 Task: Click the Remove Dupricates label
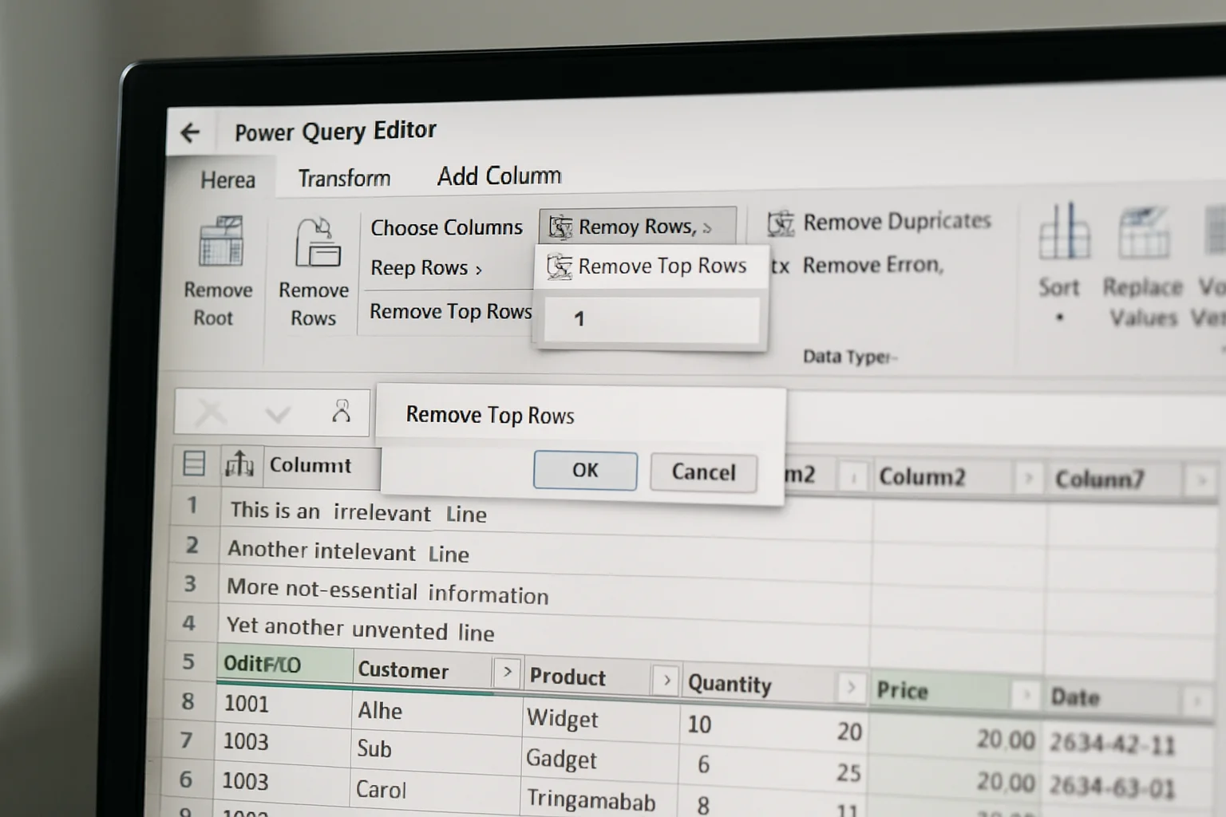(896, 221)
